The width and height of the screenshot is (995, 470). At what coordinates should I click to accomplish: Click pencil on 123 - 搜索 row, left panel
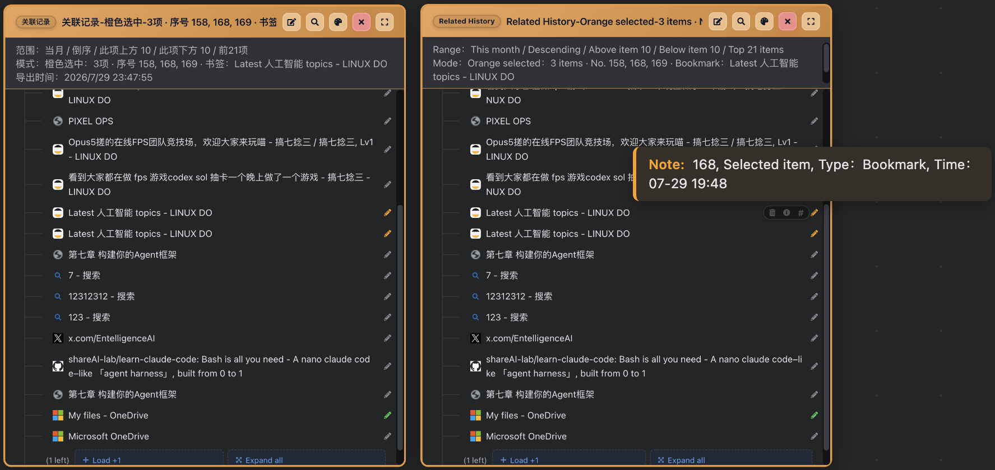[x=387, y=317]
